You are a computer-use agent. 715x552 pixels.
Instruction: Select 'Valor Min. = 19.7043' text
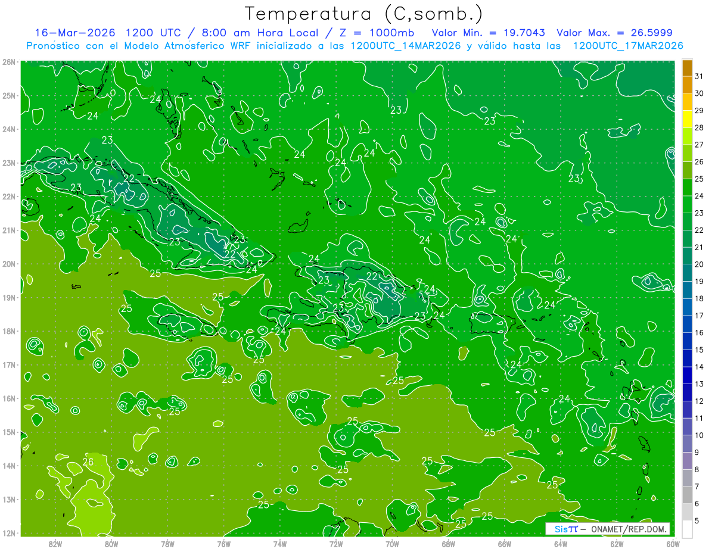[x=488, y=33]
